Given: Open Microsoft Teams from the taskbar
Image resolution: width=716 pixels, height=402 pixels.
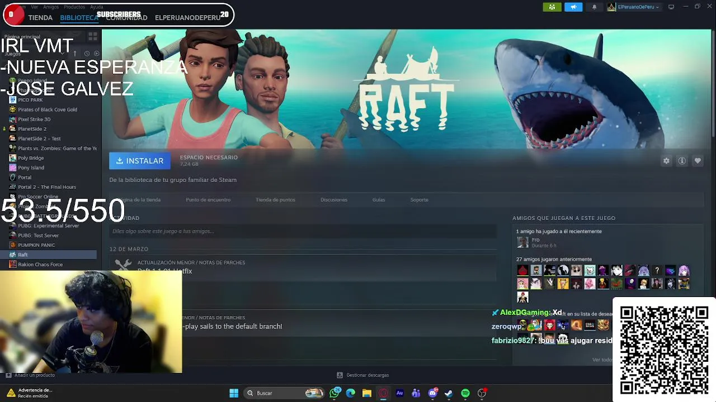Looking at the screenshot, I should point(416,393).
